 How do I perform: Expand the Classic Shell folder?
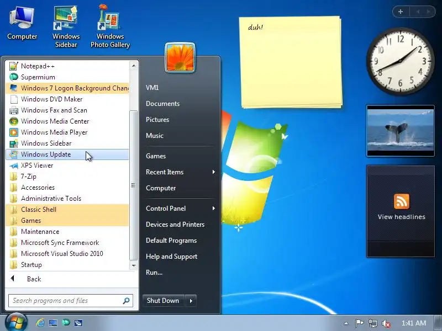pyautogui.click(x=67, y=210)
